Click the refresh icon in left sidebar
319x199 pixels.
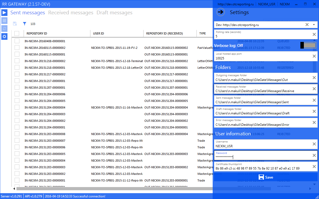coord(4,28)
